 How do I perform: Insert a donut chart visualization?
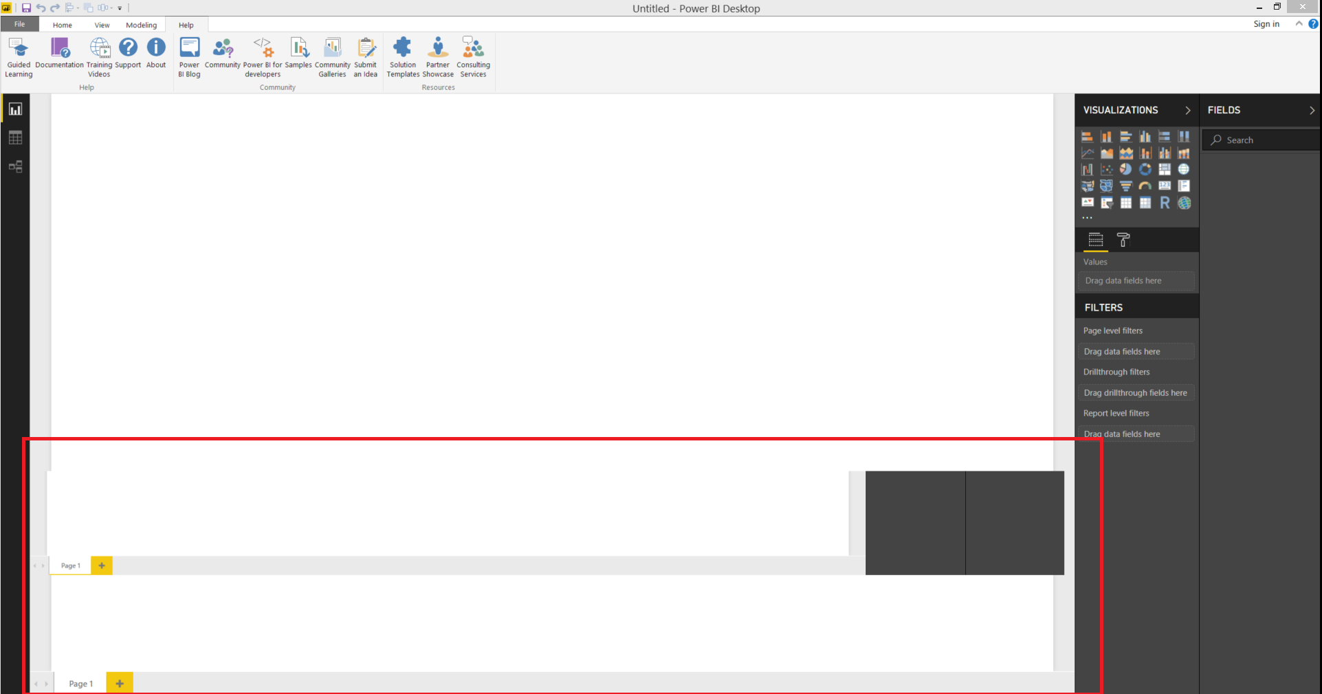1145,169
